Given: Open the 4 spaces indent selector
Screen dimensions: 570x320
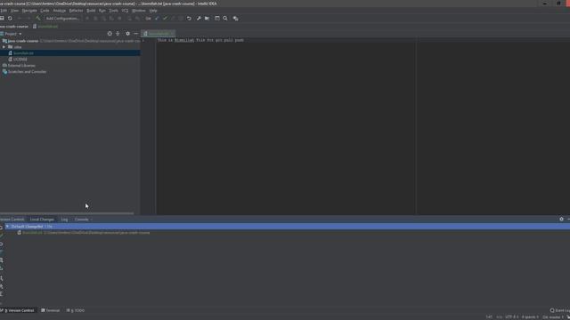Looking at the screenshot, I should [x=530, y=317].
